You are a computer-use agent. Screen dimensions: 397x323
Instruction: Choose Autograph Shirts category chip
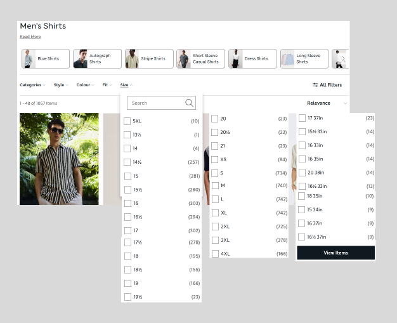click(x=96, y=59)
